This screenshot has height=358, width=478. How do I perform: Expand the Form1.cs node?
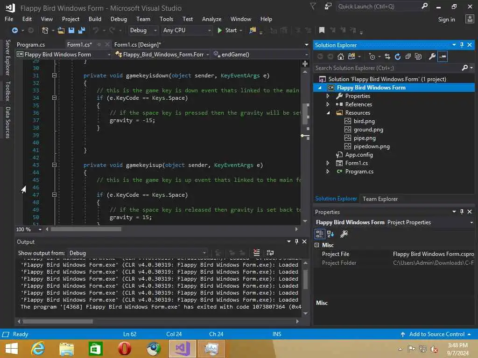click(328, 163)
